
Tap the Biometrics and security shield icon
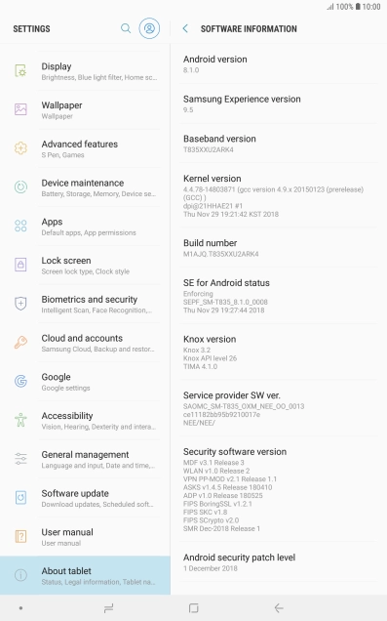coord(20,304)
